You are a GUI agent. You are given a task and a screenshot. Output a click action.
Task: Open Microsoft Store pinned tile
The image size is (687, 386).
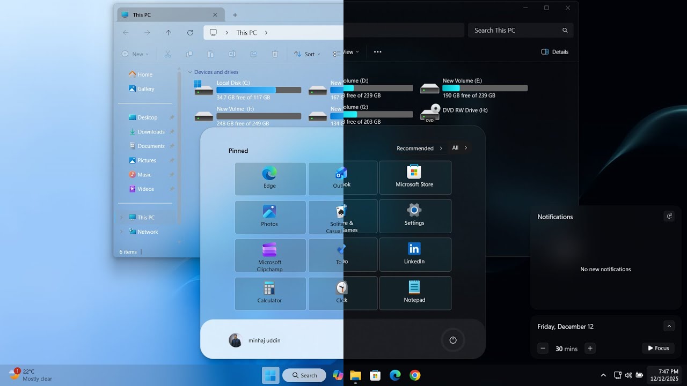tap(415, 177)
